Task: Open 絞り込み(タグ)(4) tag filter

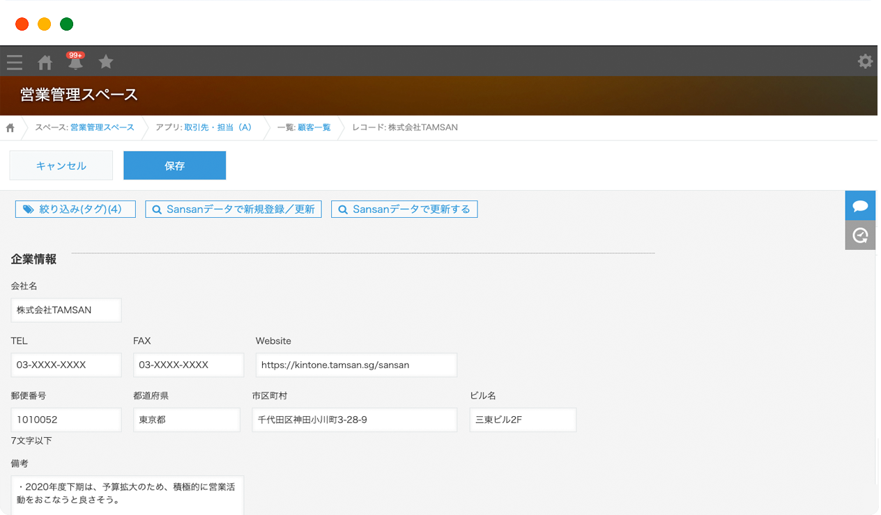Action: pyautogui.click(x=75, y=209)
